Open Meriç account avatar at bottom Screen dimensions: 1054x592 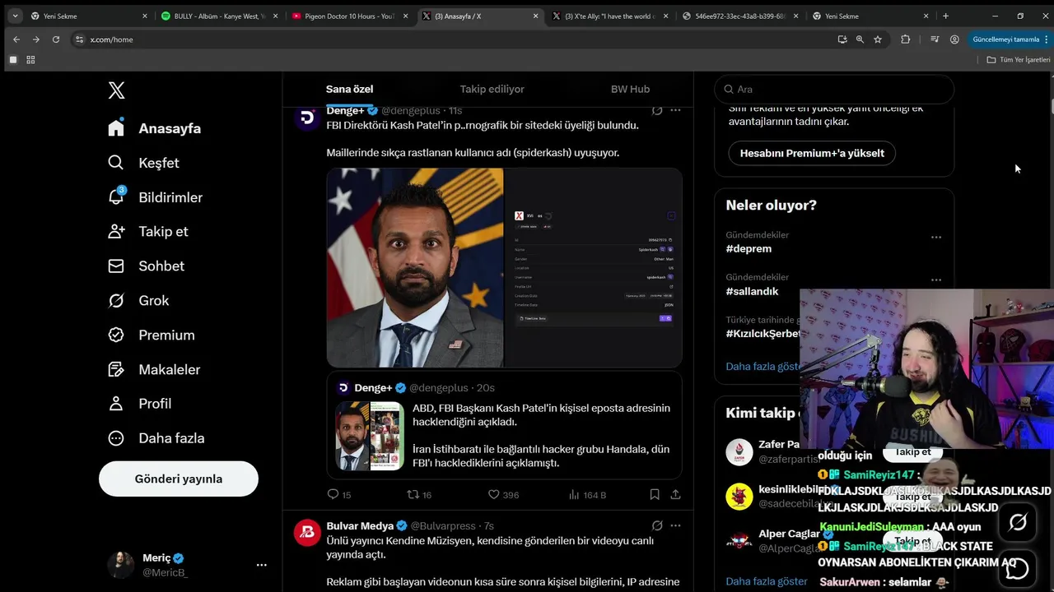121,565
